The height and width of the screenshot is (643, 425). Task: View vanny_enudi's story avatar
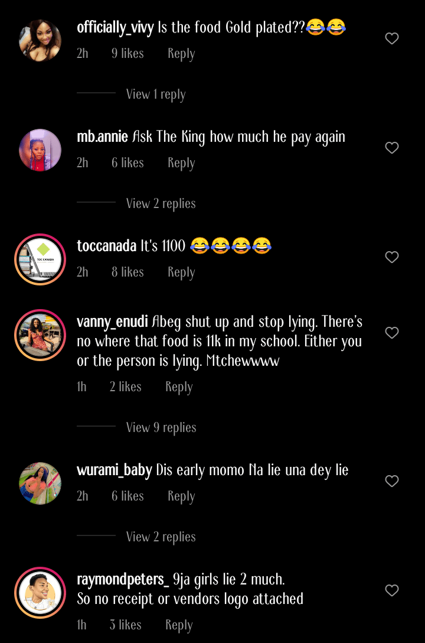40,335
